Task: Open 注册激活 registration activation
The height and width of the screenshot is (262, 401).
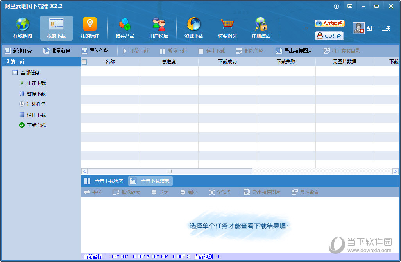Action: click(x=261, y=28)
